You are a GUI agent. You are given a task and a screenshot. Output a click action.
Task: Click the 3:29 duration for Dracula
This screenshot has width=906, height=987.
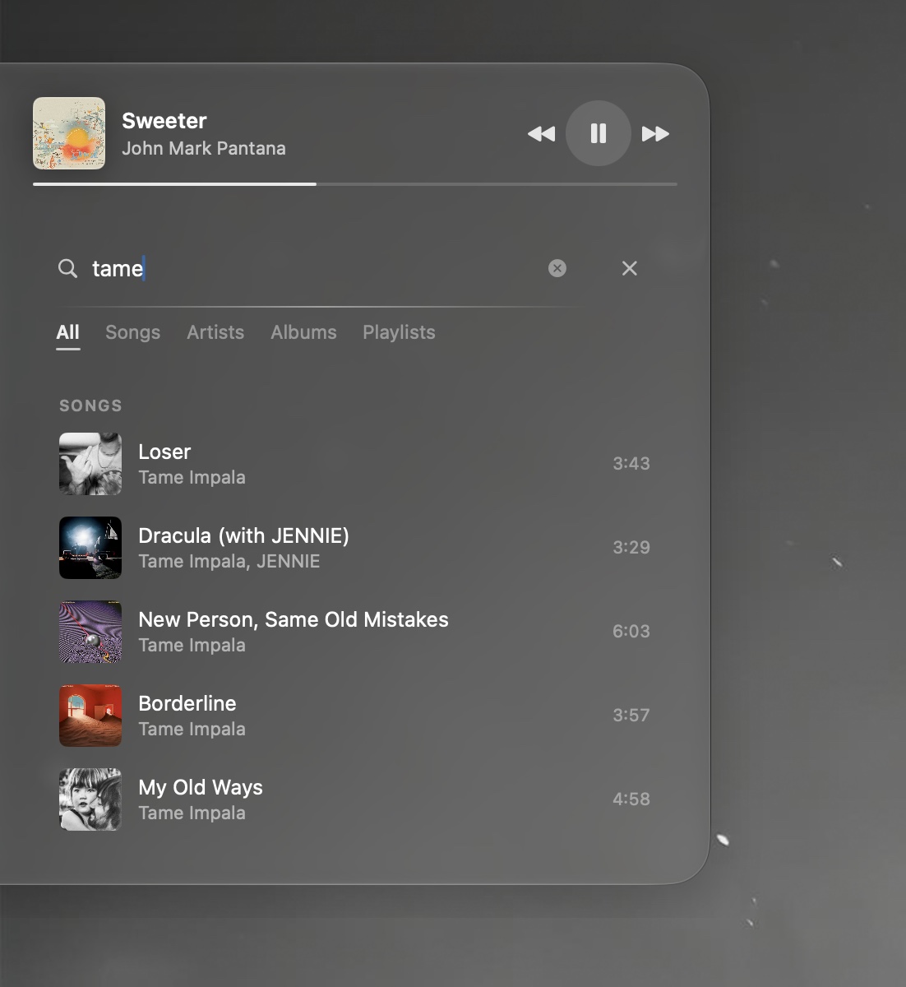click(631, 548)
